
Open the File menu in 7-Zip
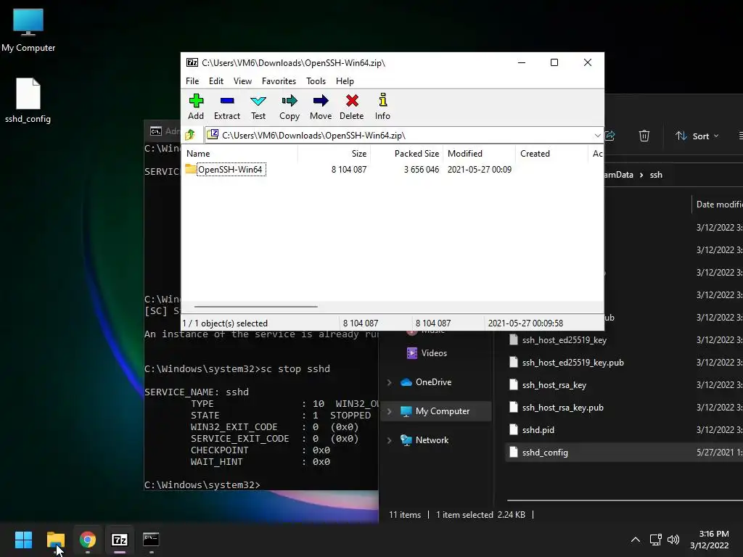(x=192, y=81)
